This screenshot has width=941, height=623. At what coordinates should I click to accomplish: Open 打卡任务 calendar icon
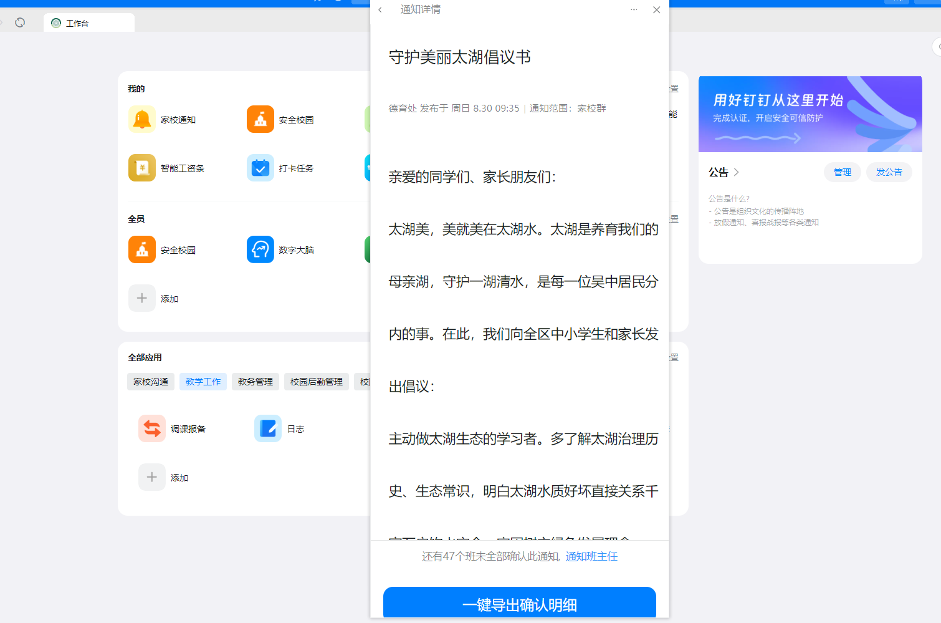[260, 168]
